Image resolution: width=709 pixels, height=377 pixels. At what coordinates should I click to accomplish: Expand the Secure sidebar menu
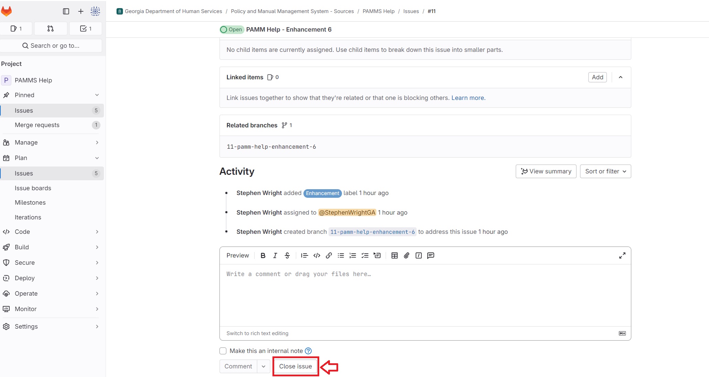52,263
